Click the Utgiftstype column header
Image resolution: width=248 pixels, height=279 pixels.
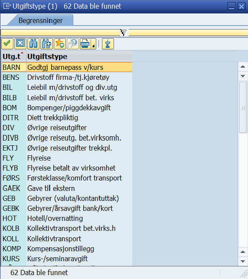[79, 56]
